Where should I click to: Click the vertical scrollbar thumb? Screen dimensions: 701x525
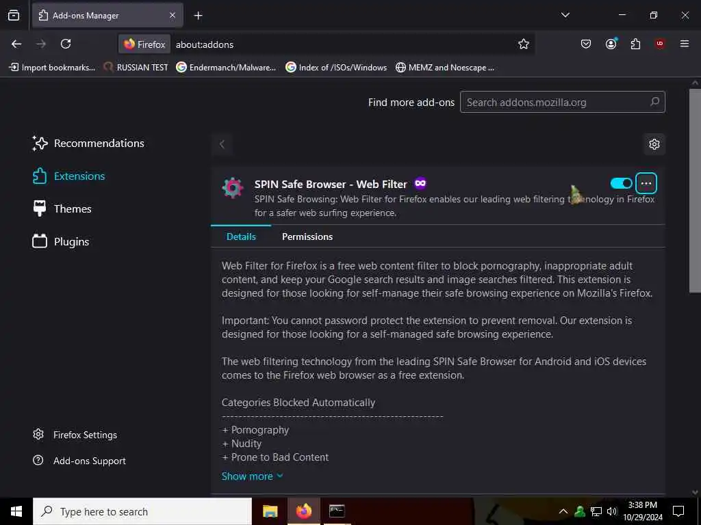coord(695,191)
